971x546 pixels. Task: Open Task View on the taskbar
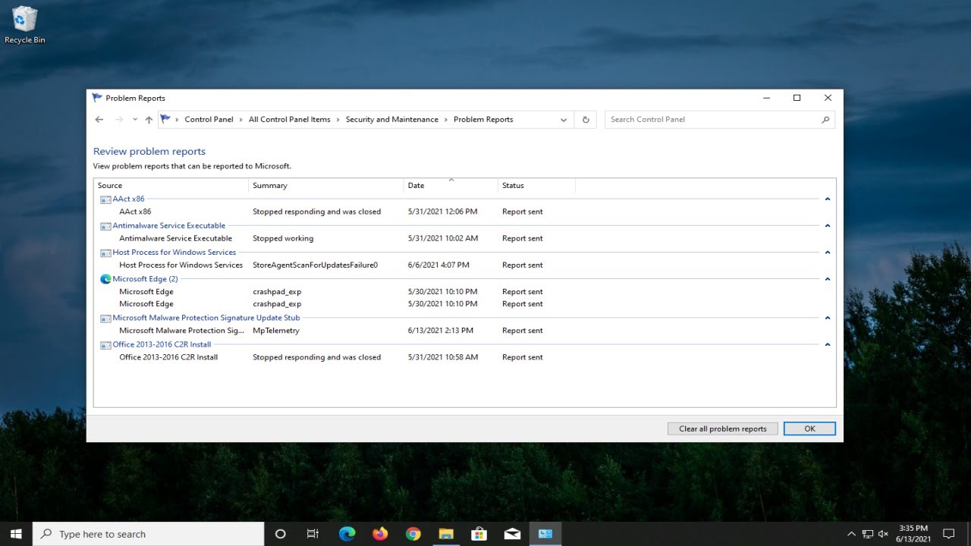tap(313, 534)
